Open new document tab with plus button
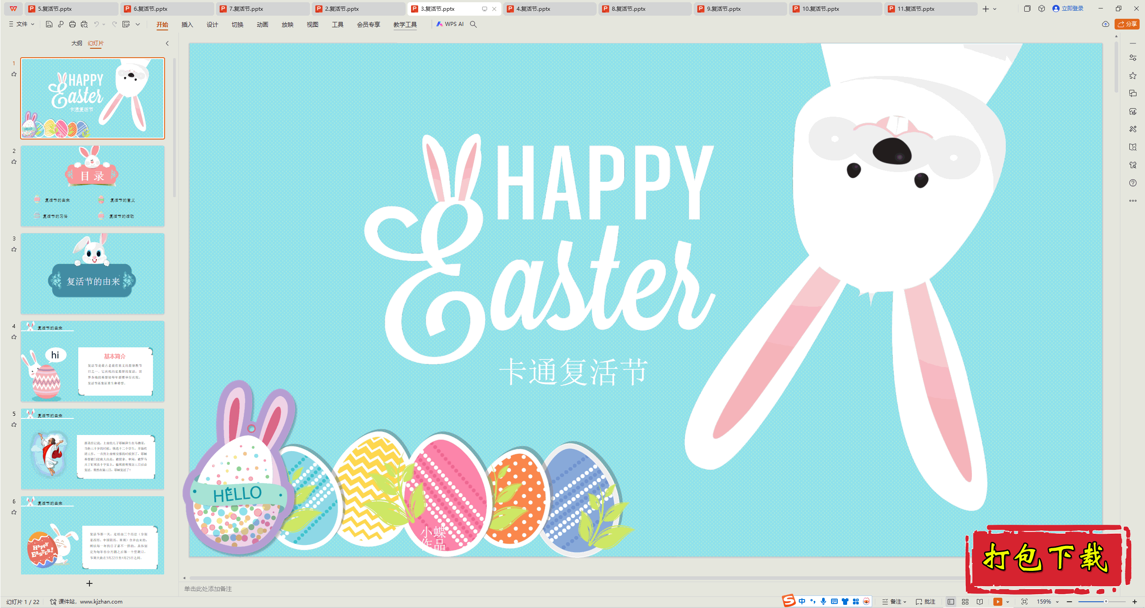The width and height of the screenshot is (1145, 608). pos(986,9)
